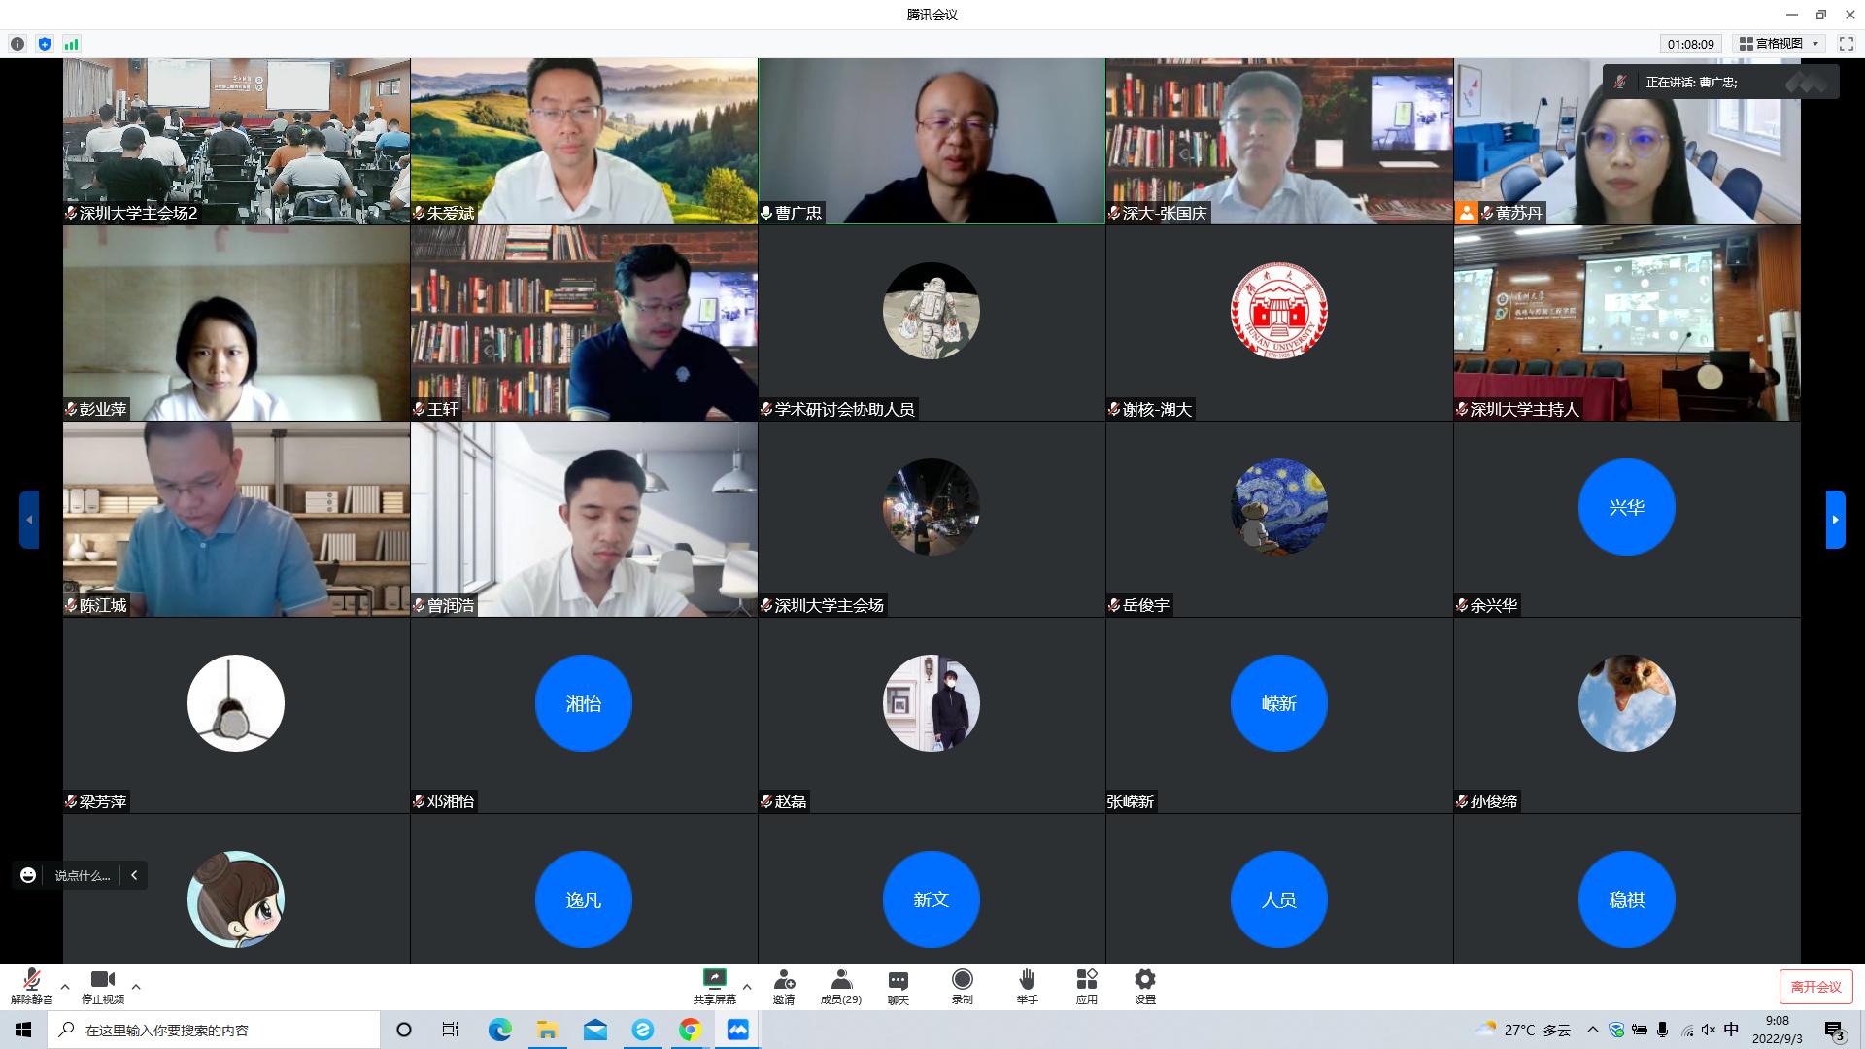Click the invite (邀请) icon

[784, 985]
